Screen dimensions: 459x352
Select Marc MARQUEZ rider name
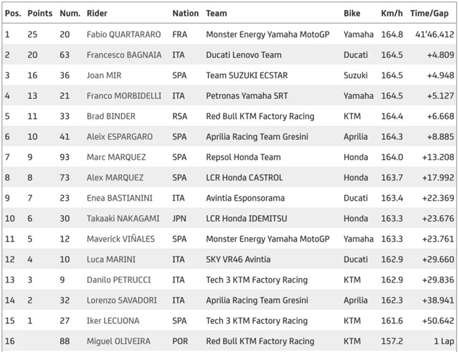[116, 157]
